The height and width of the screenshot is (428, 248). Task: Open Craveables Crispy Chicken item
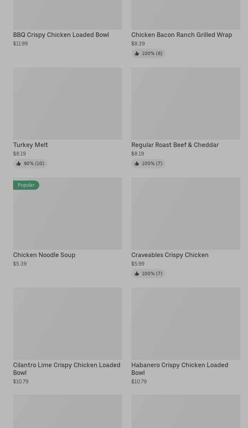click(x=170, y=255)
